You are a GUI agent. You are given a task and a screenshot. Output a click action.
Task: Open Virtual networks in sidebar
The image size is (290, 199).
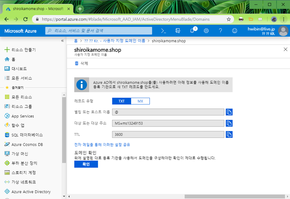coord(20,182)
